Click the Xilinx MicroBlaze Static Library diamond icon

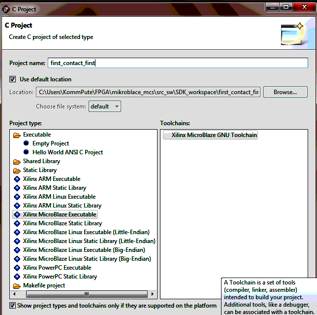[x=17, y=223]
